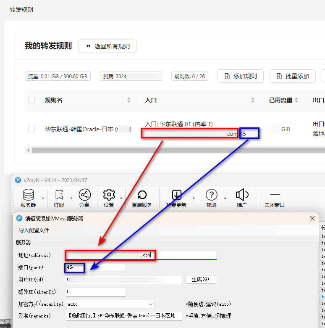Click the 批量添加 document-plus icon
The height and width of the screenshot is (328, 325).
click(x=279, y=76)
